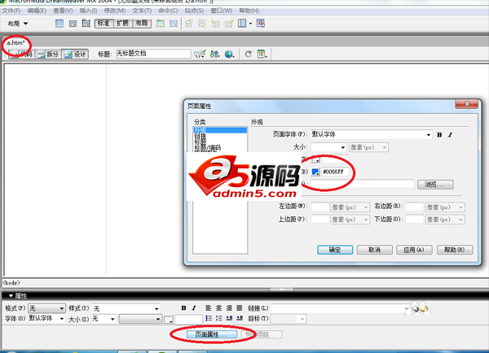Click the 链接(L) link input field
Image resolution: width=489 pixels, height=353 pixels.
340,308
